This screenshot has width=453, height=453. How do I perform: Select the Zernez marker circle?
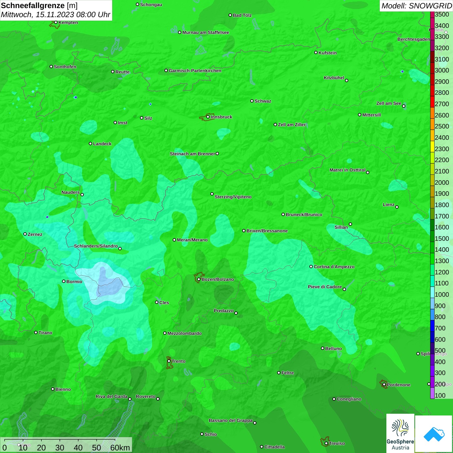(25, 234)
